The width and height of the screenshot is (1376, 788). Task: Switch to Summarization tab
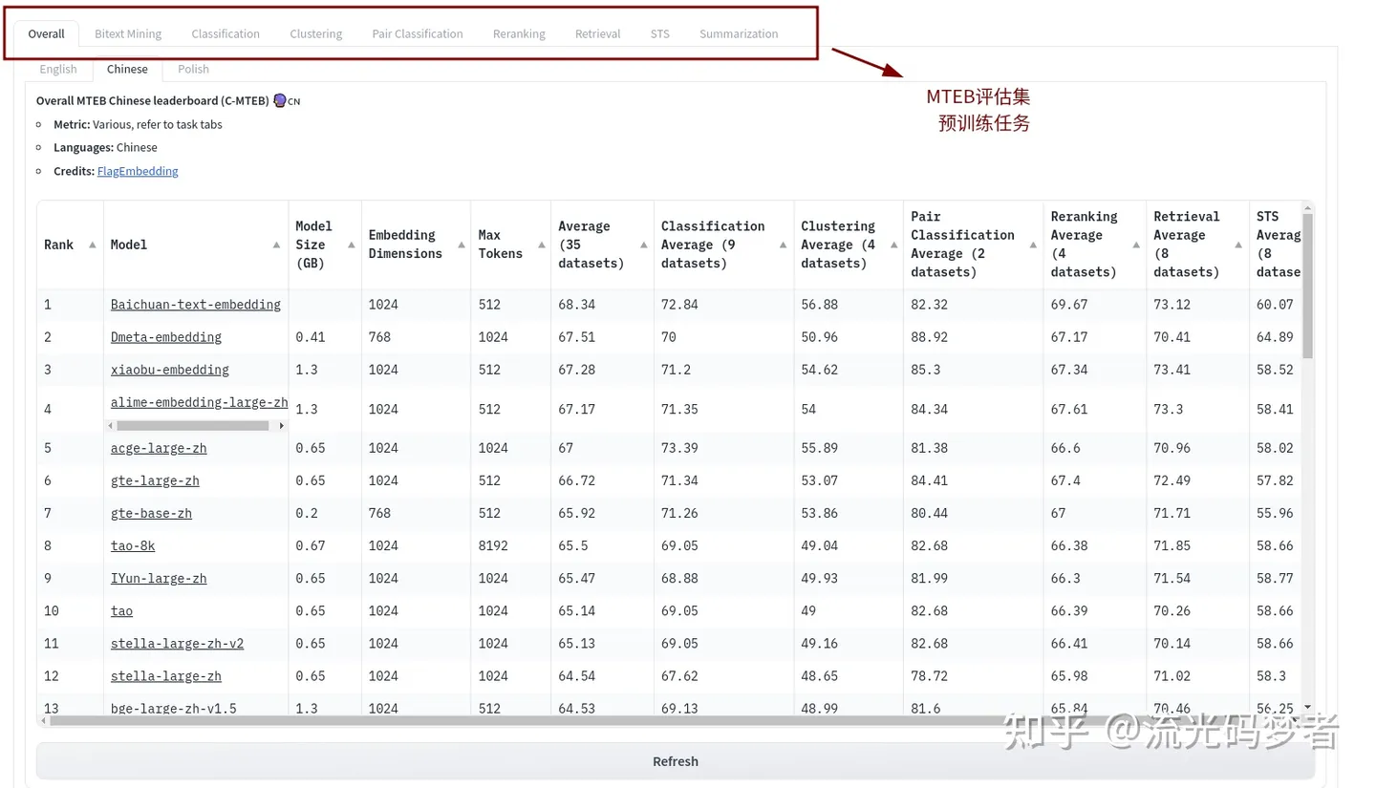tap(739, 33)
